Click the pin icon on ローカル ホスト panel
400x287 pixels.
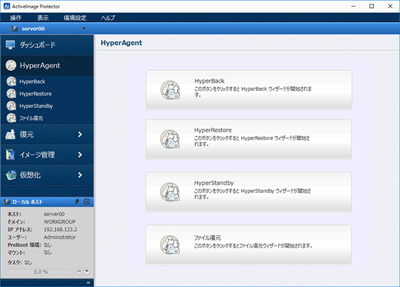77,201
